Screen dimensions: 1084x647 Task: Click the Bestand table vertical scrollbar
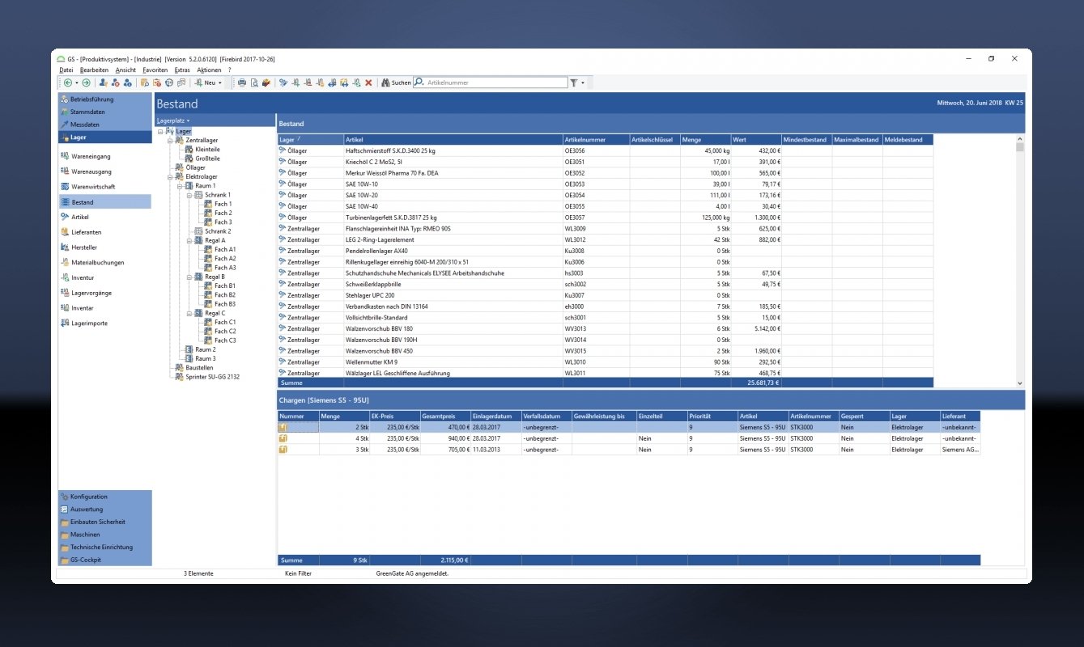click(x=1020, y=260)
